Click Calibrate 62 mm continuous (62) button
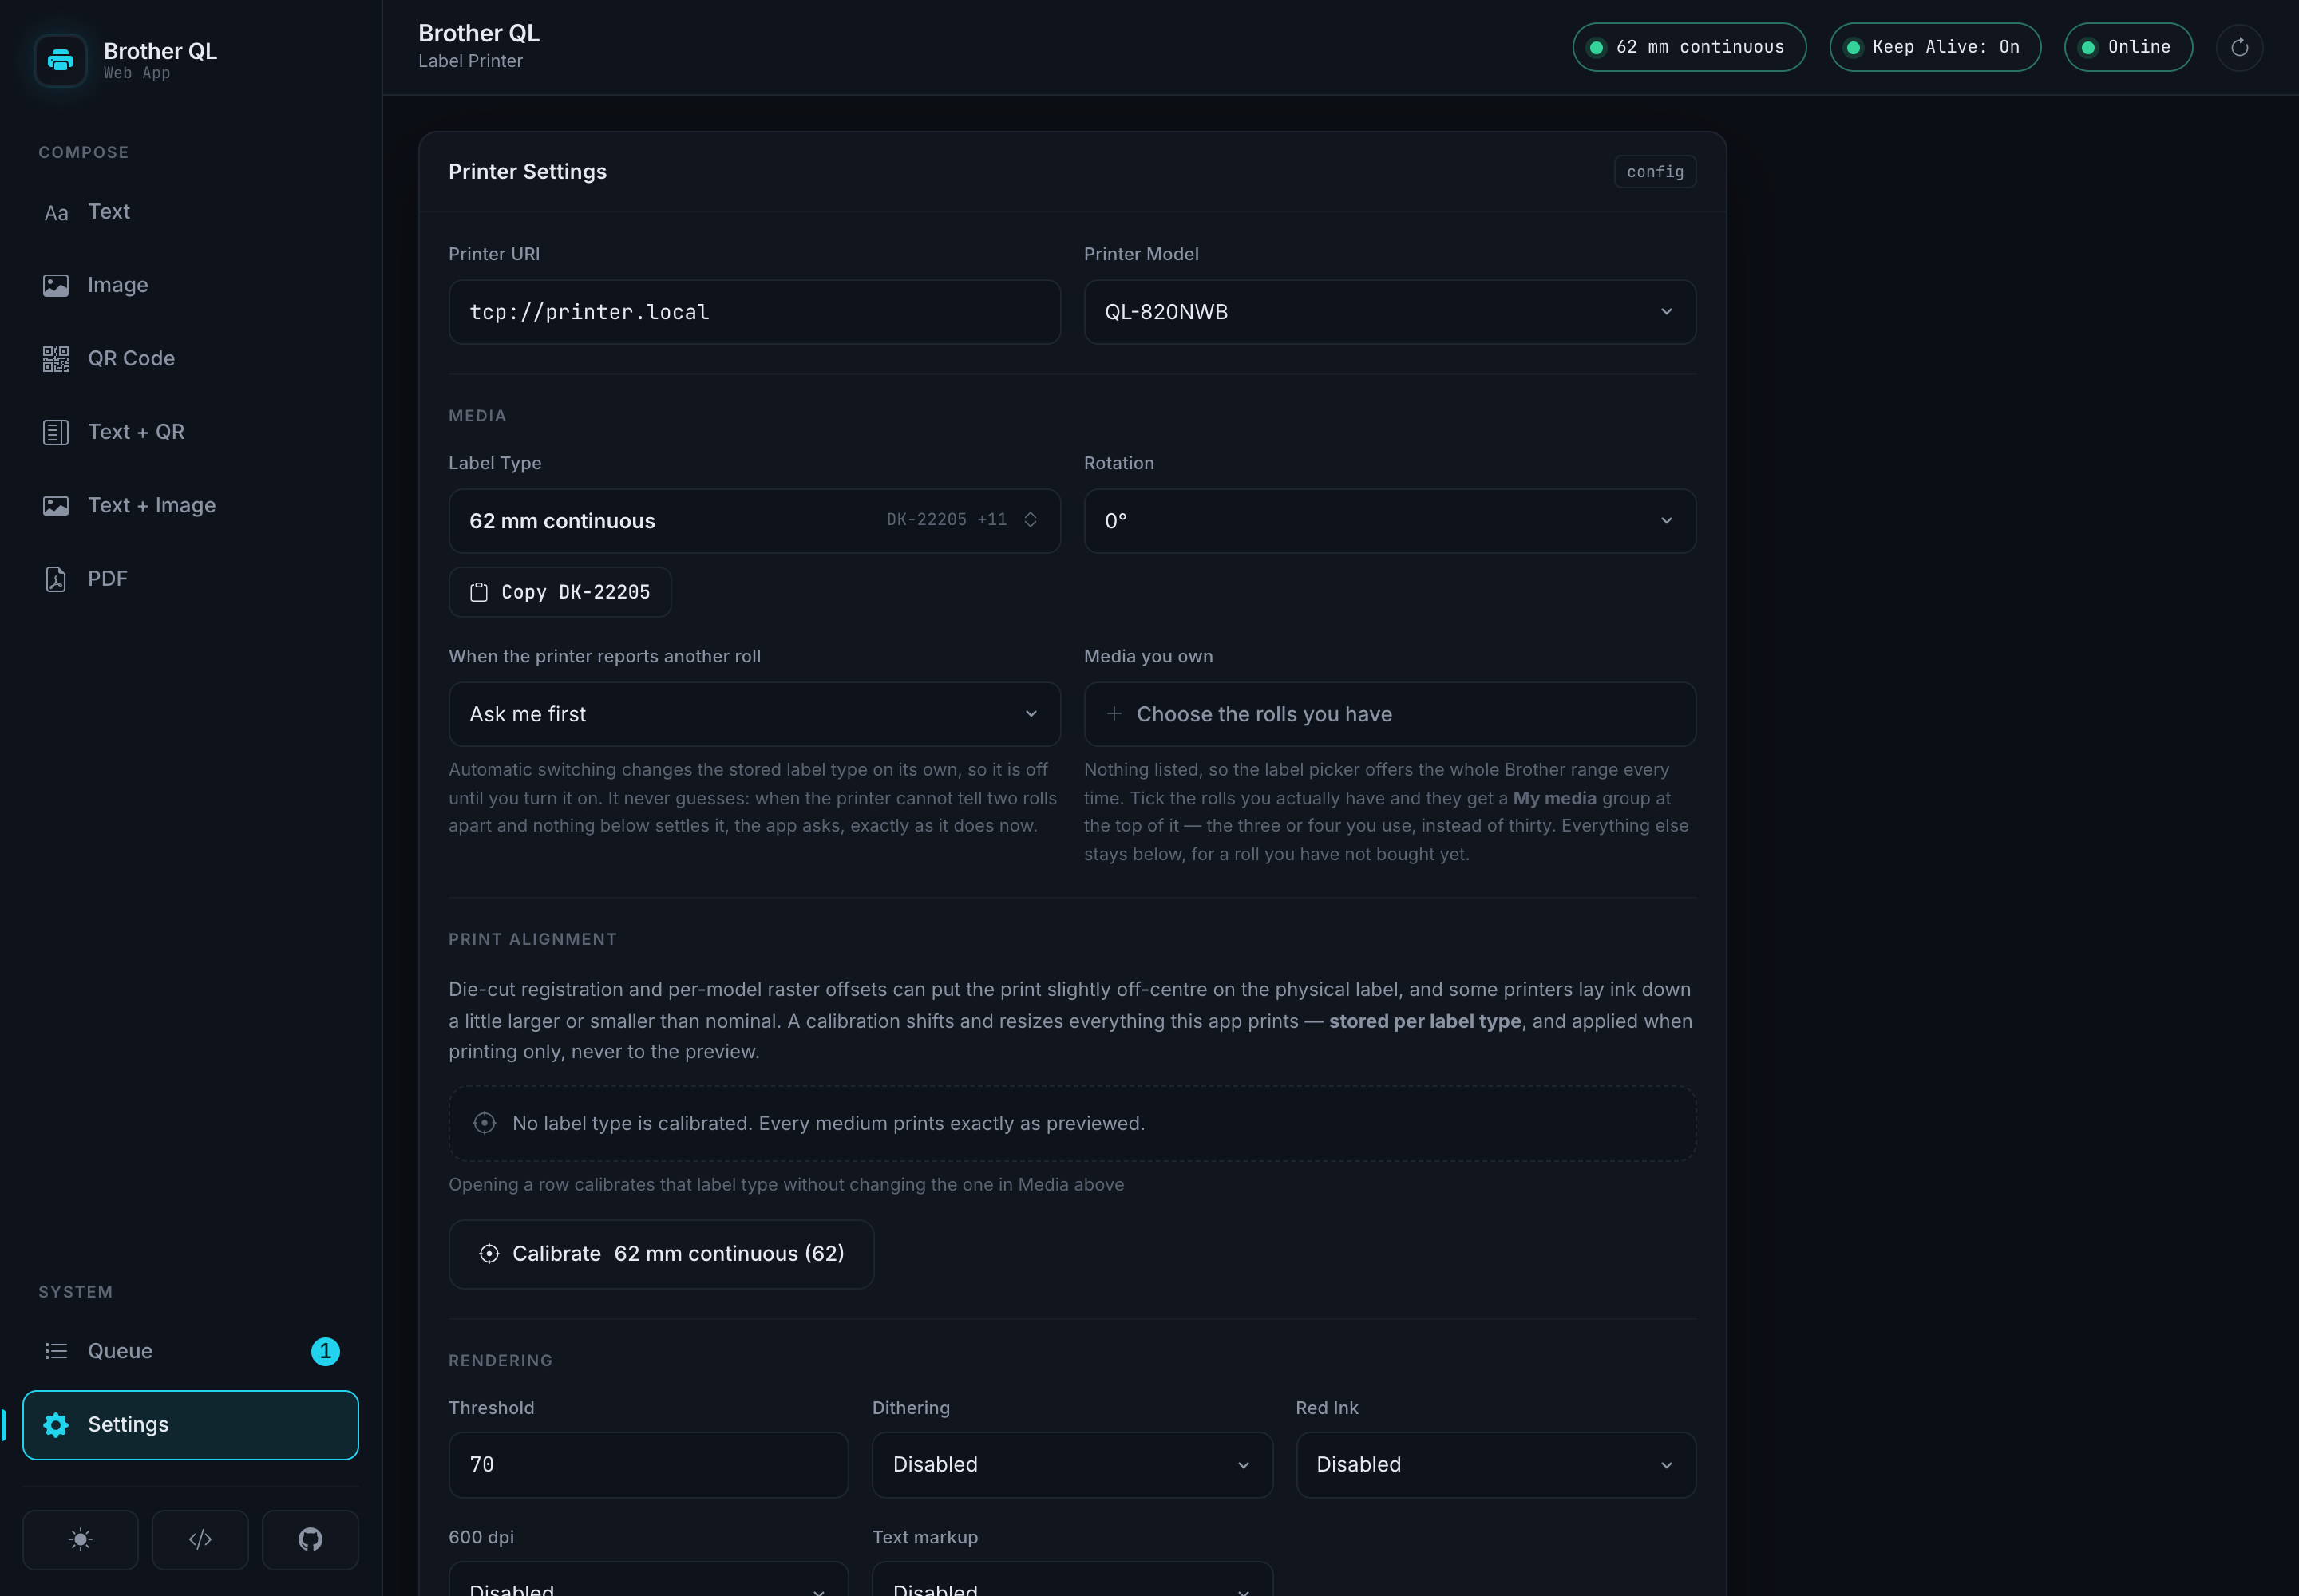2299x1596 pixels. coord(661,1254)
